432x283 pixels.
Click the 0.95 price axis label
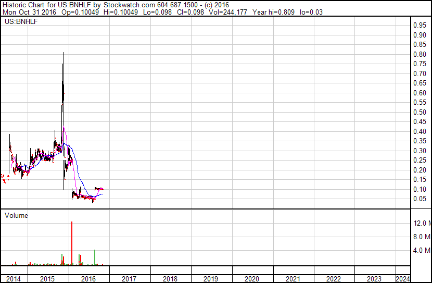coord(419,25)
